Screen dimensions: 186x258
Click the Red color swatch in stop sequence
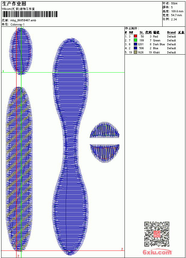point(135,36)
